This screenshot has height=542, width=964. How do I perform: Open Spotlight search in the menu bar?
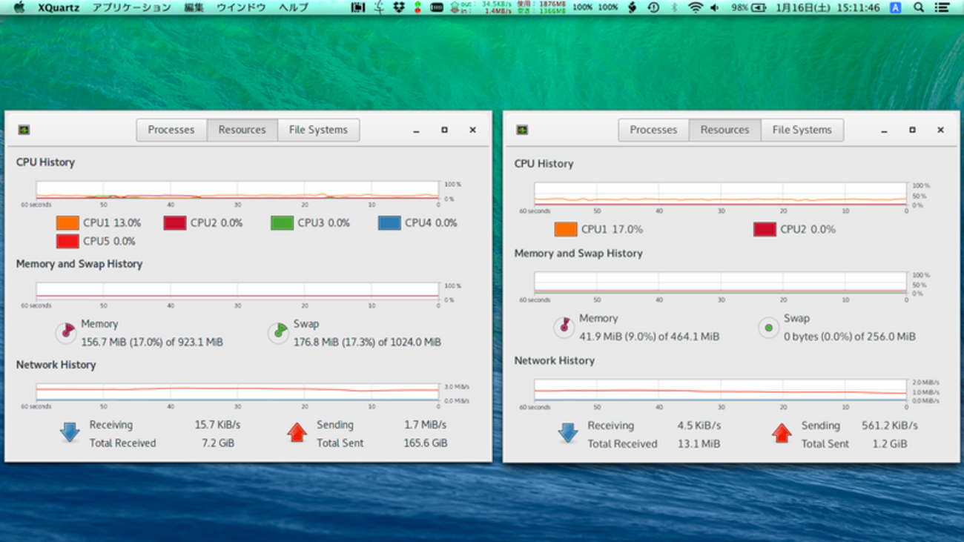(918, 7)
